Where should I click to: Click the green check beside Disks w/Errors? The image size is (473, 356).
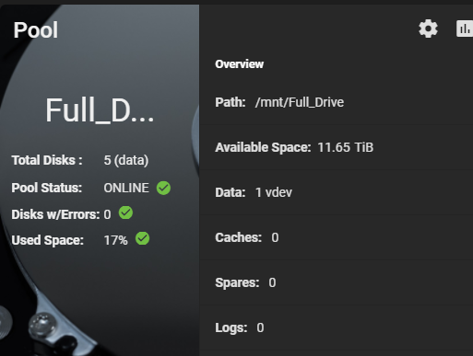(125, 212)
